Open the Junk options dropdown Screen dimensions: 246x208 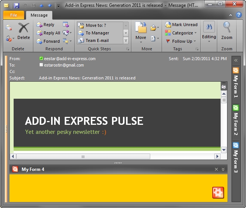tap(10, 39)
